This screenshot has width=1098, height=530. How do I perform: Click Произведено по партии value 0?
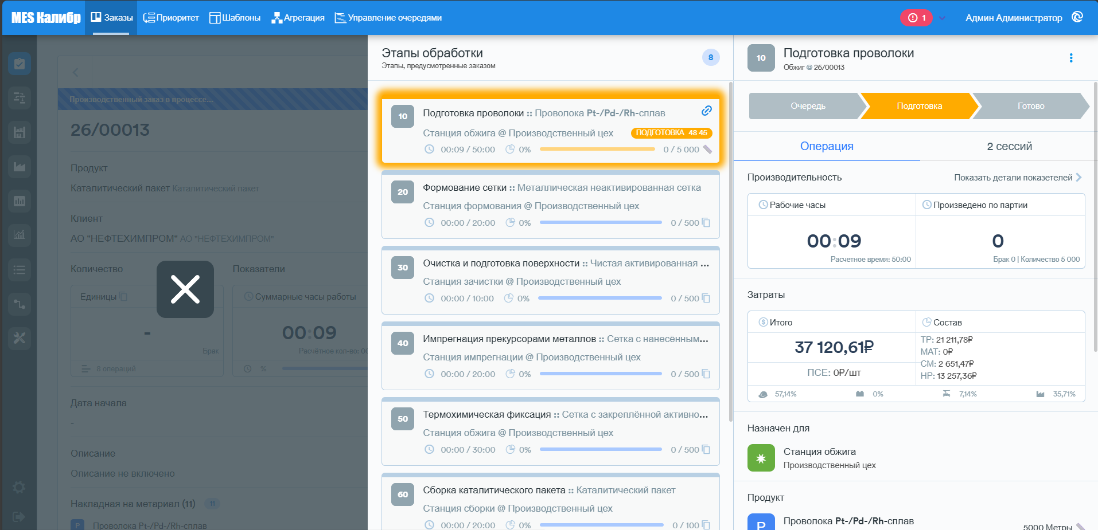[x=998, y=241]
